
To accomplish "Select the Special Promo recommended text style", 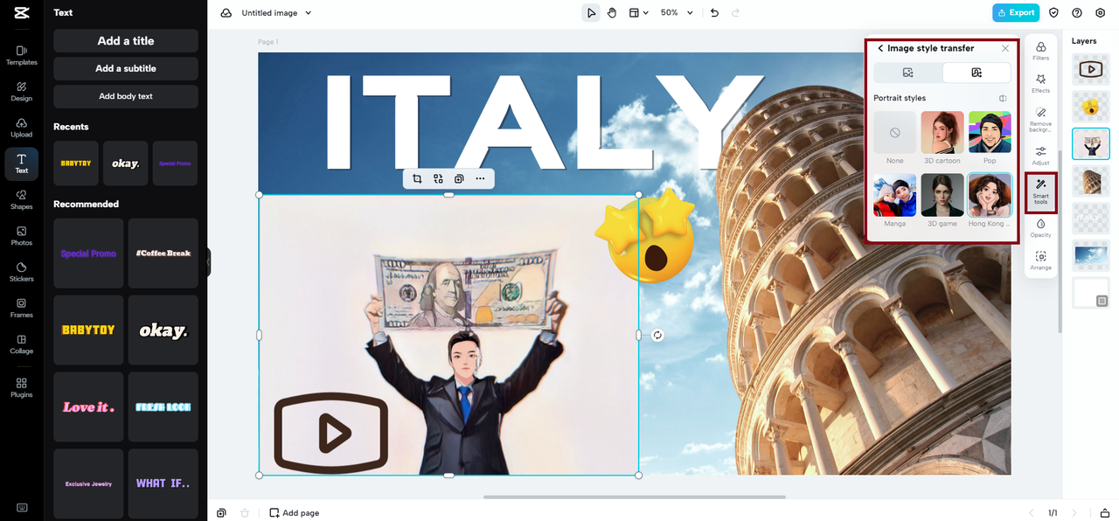I will 88,254.
